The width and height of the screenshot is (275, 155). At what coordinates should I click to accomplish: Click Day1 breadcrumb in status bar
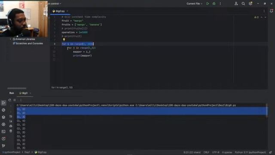27,152
